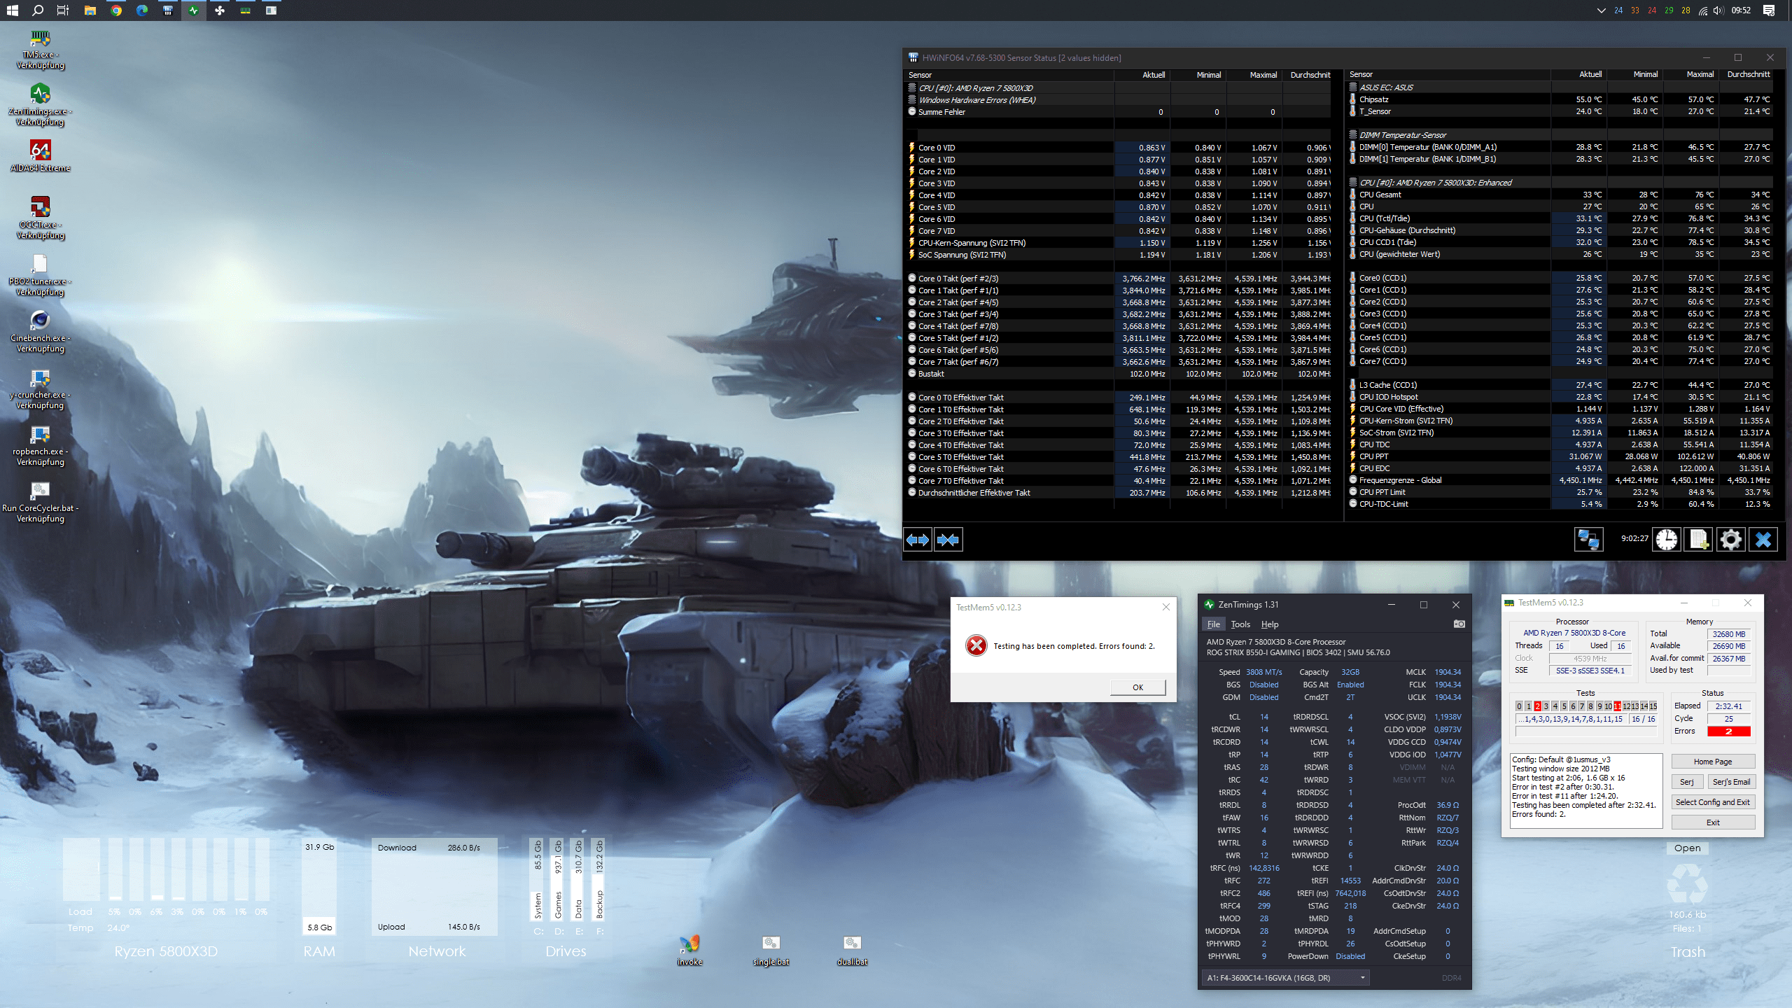Screen dimensions: 1792x1008
Task: Click the TestMem5 log text area
Action: pos(1586,791)
